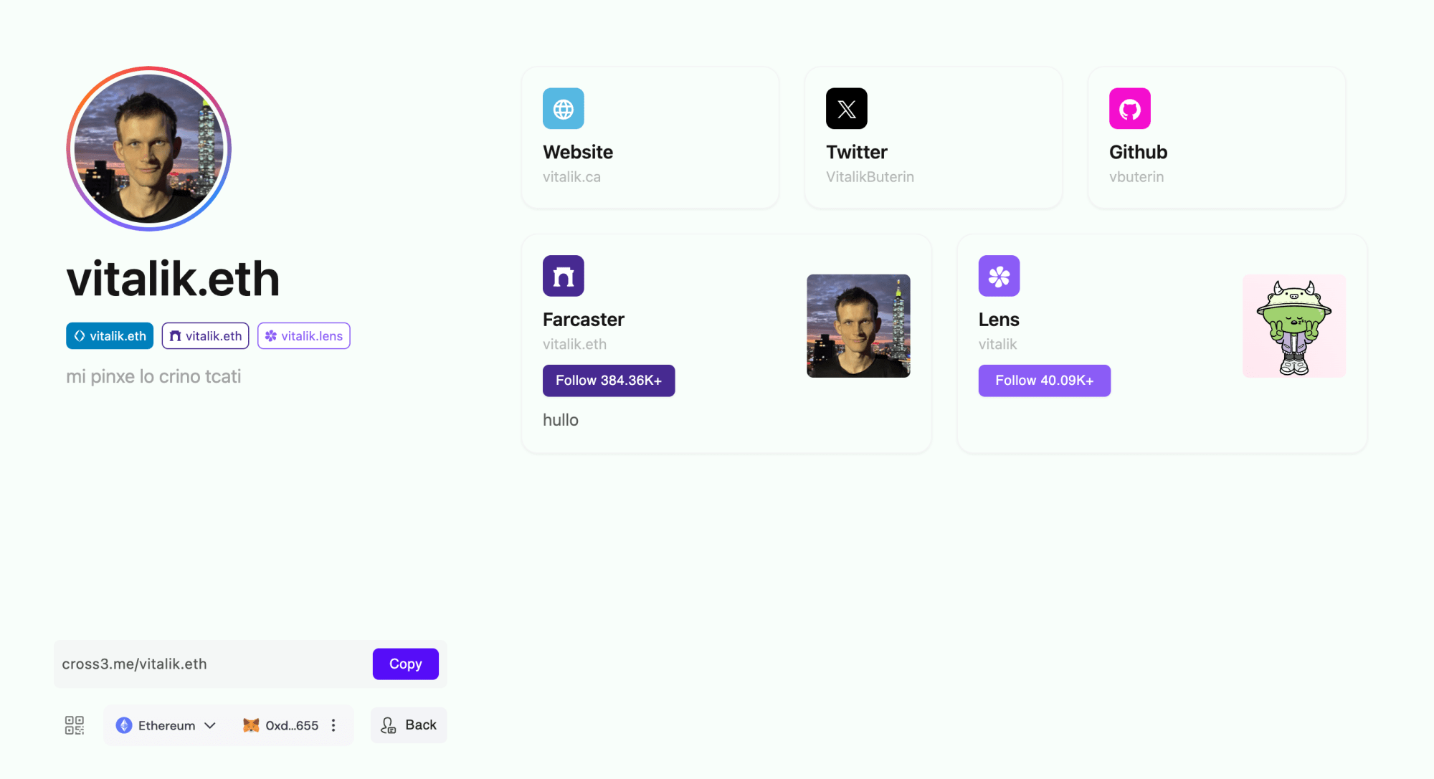Click Follow 40.09K+ on Lens
Screen dimensions: 1434x779
point(1044,380)
